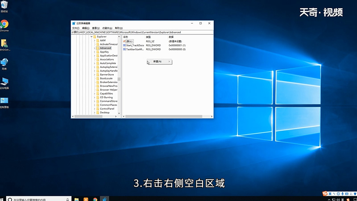Click the tree pane scroll down arrow
This screenshot has height=201, width=357.
click(119, 113)
